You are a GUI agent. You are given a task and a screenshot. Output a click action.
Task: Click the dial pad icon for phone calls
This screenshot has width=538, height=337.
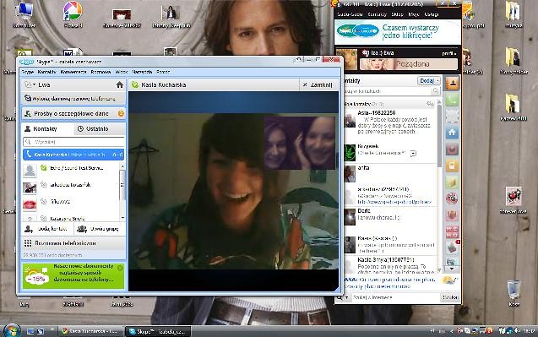tap(28, 243)
